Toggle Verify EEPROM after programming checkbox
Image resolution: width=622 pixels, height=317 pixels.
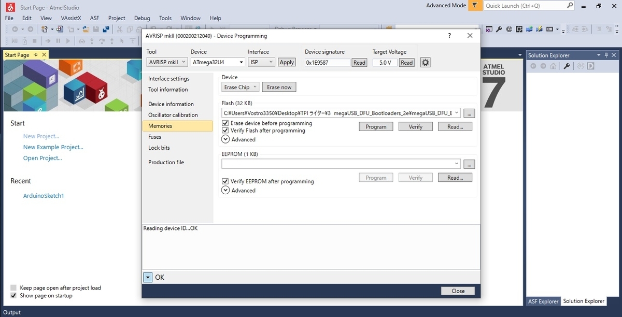225,181
